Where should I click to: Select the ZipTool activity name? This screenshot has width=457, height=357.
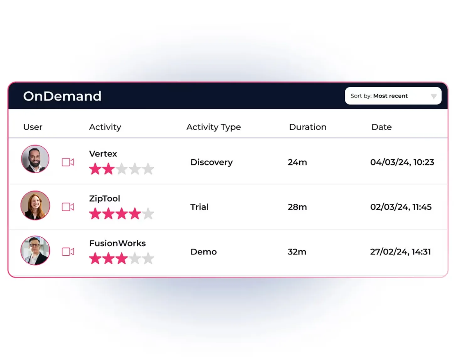(104, 198)
